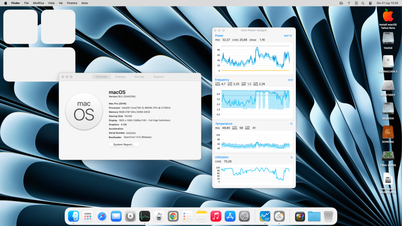Image resolution: width=402 pixels, height=226 pixels.
Task: Open Spotlight search in menu bar
Action: point(363,3)
